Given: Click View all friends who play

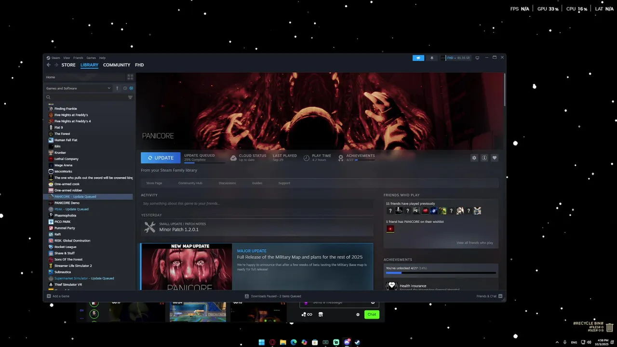Looking at the screenshot, I should (475, 243).
